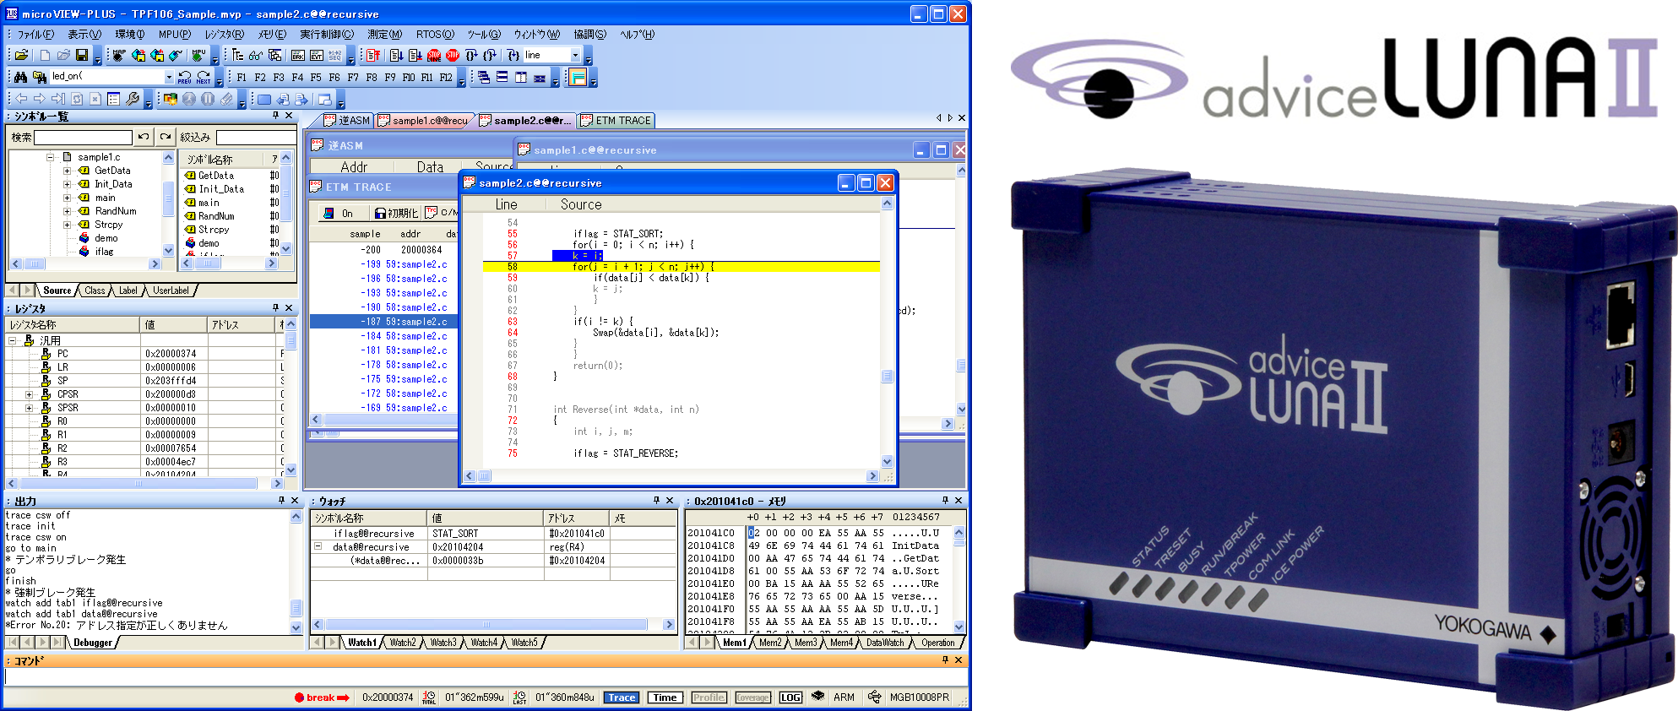Switch to the DataWatch tab

click(x=885, y=643)
